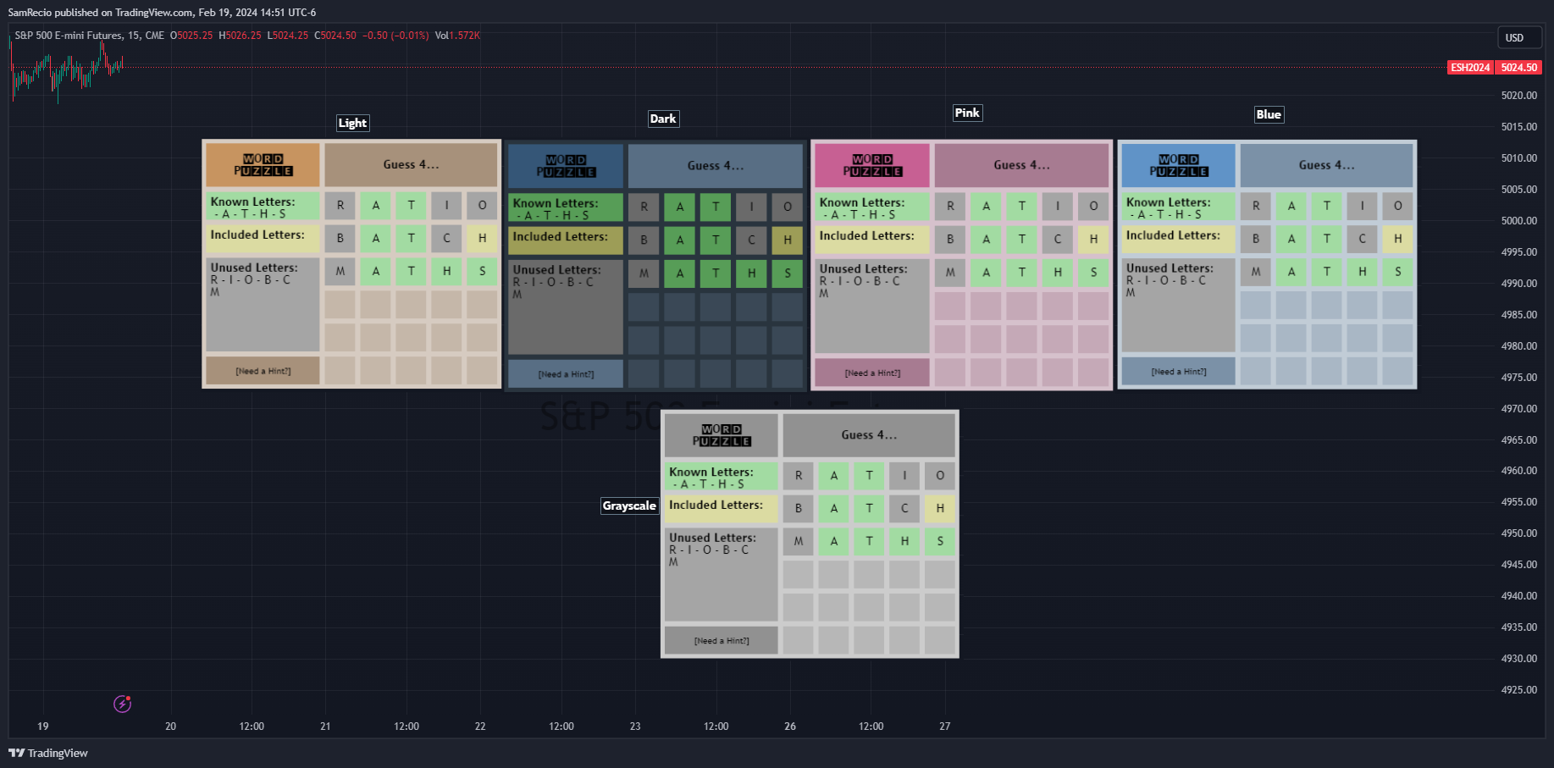Select the 'Blue' theme label
The width and height of the screenshot is (1554, 768).
[1269, 114]
